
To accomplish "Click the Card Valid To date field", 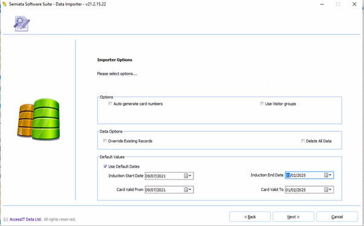I will (309, 190).
